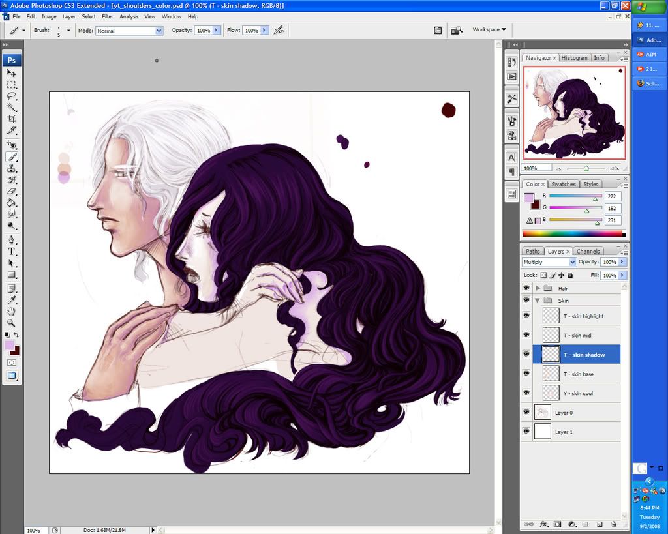The image size is (668, 534).
Task: Click the foreground color swatch in toolbox
Action: point(9,345)
